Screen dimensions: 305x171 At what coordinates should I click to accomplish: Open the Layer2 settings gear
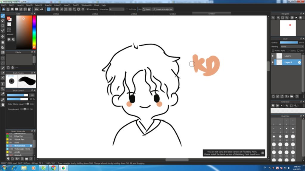(299, 62)
